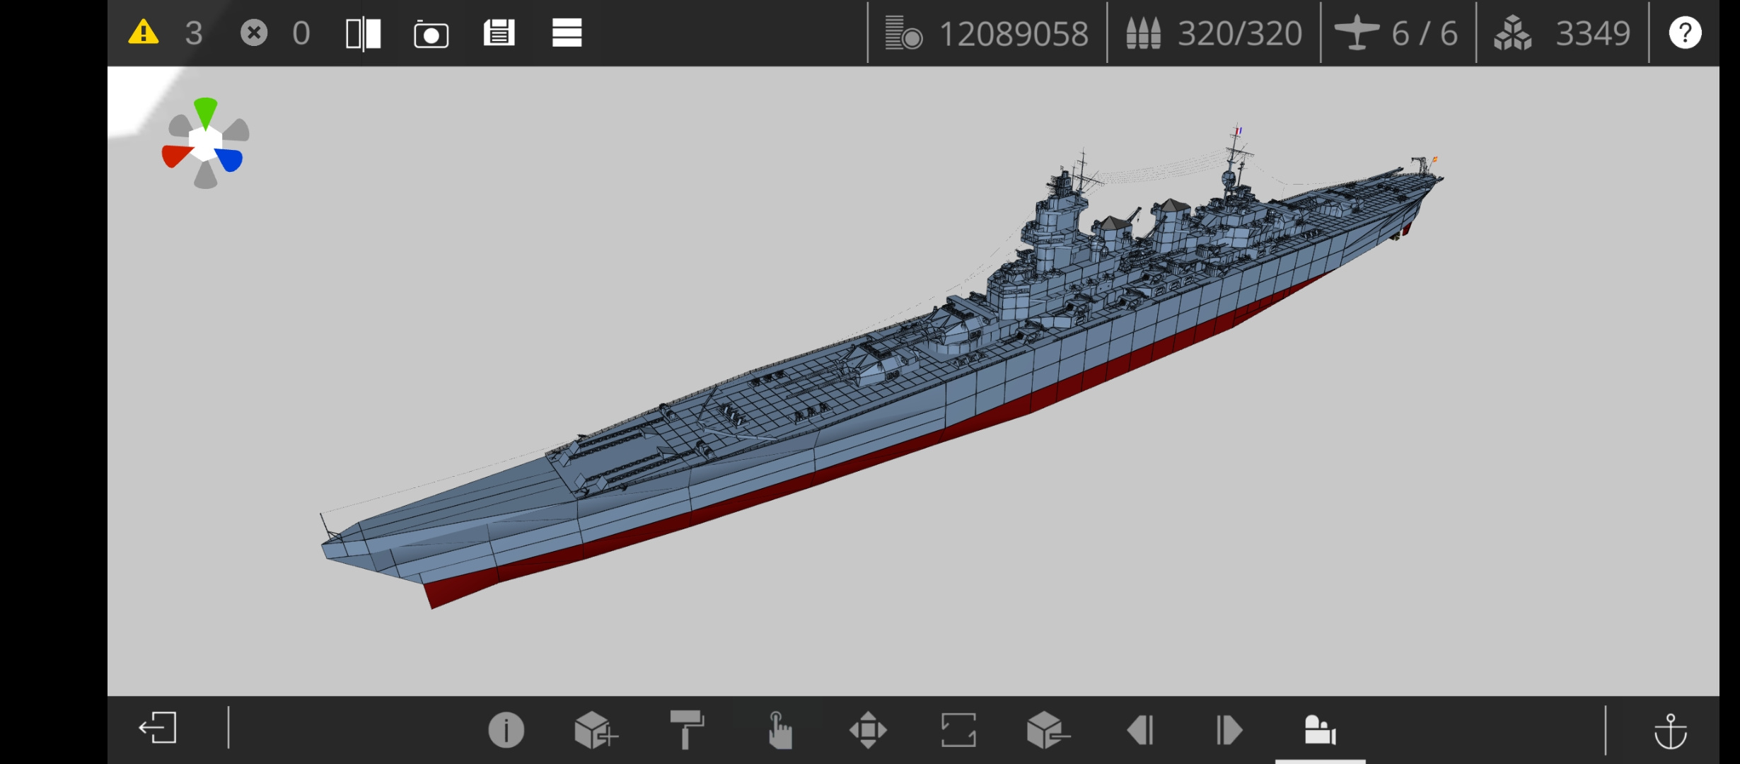Open the hamburger menu

[567, 33]
